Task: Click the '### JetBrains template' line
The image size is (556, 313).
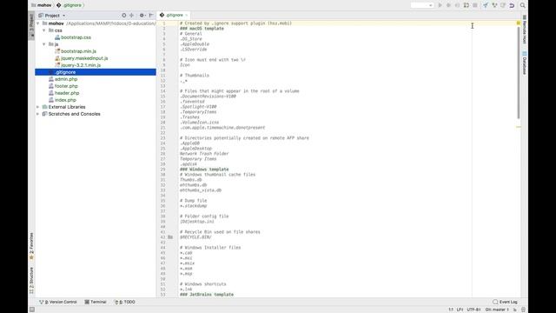Action: 207,295
